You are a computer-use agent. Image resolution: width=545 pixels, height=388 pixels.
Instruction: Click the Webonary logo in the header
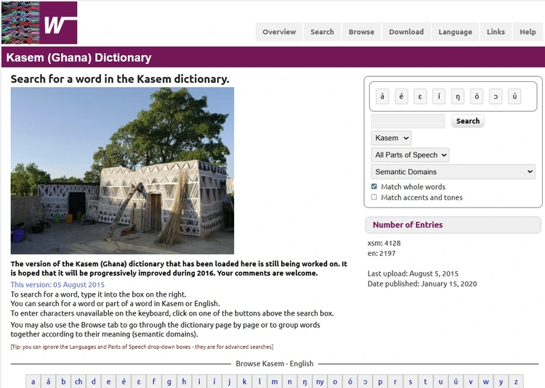point(39,23)
